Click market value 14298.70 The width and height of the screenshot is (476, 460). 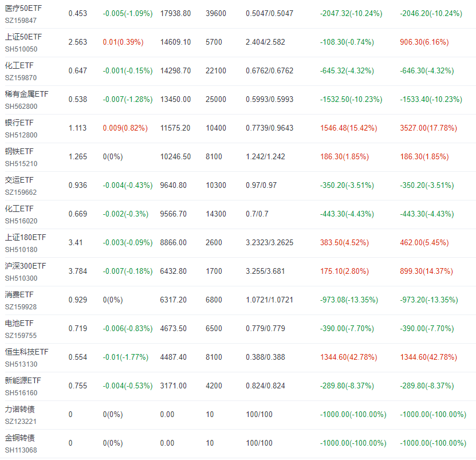click(175, 70)
